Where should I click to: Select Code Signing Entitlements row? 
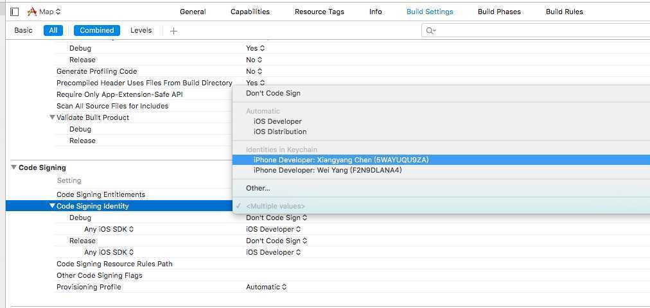tap(101, 194)
